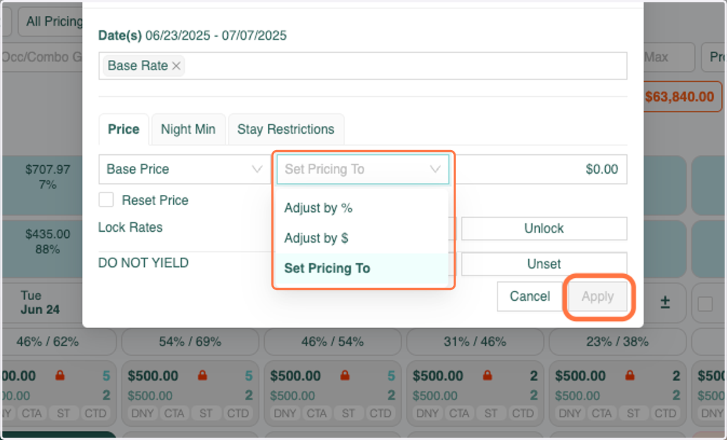Collapse the open Set Pricing To combo box
Viewport: 727px width, 440px height.
(x=363, y=169)
